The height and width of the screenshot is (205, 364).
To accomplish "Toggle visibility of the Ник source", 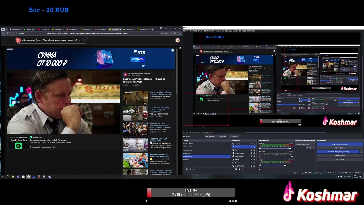I will (x=251, y=150).
